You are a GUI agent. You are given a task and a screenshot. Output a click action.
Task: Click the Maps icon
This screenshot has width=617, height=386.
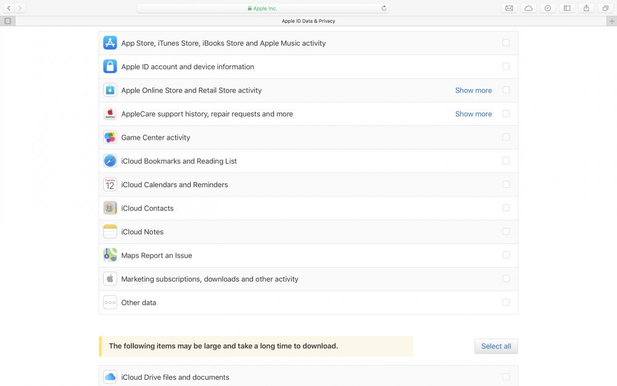110,255
